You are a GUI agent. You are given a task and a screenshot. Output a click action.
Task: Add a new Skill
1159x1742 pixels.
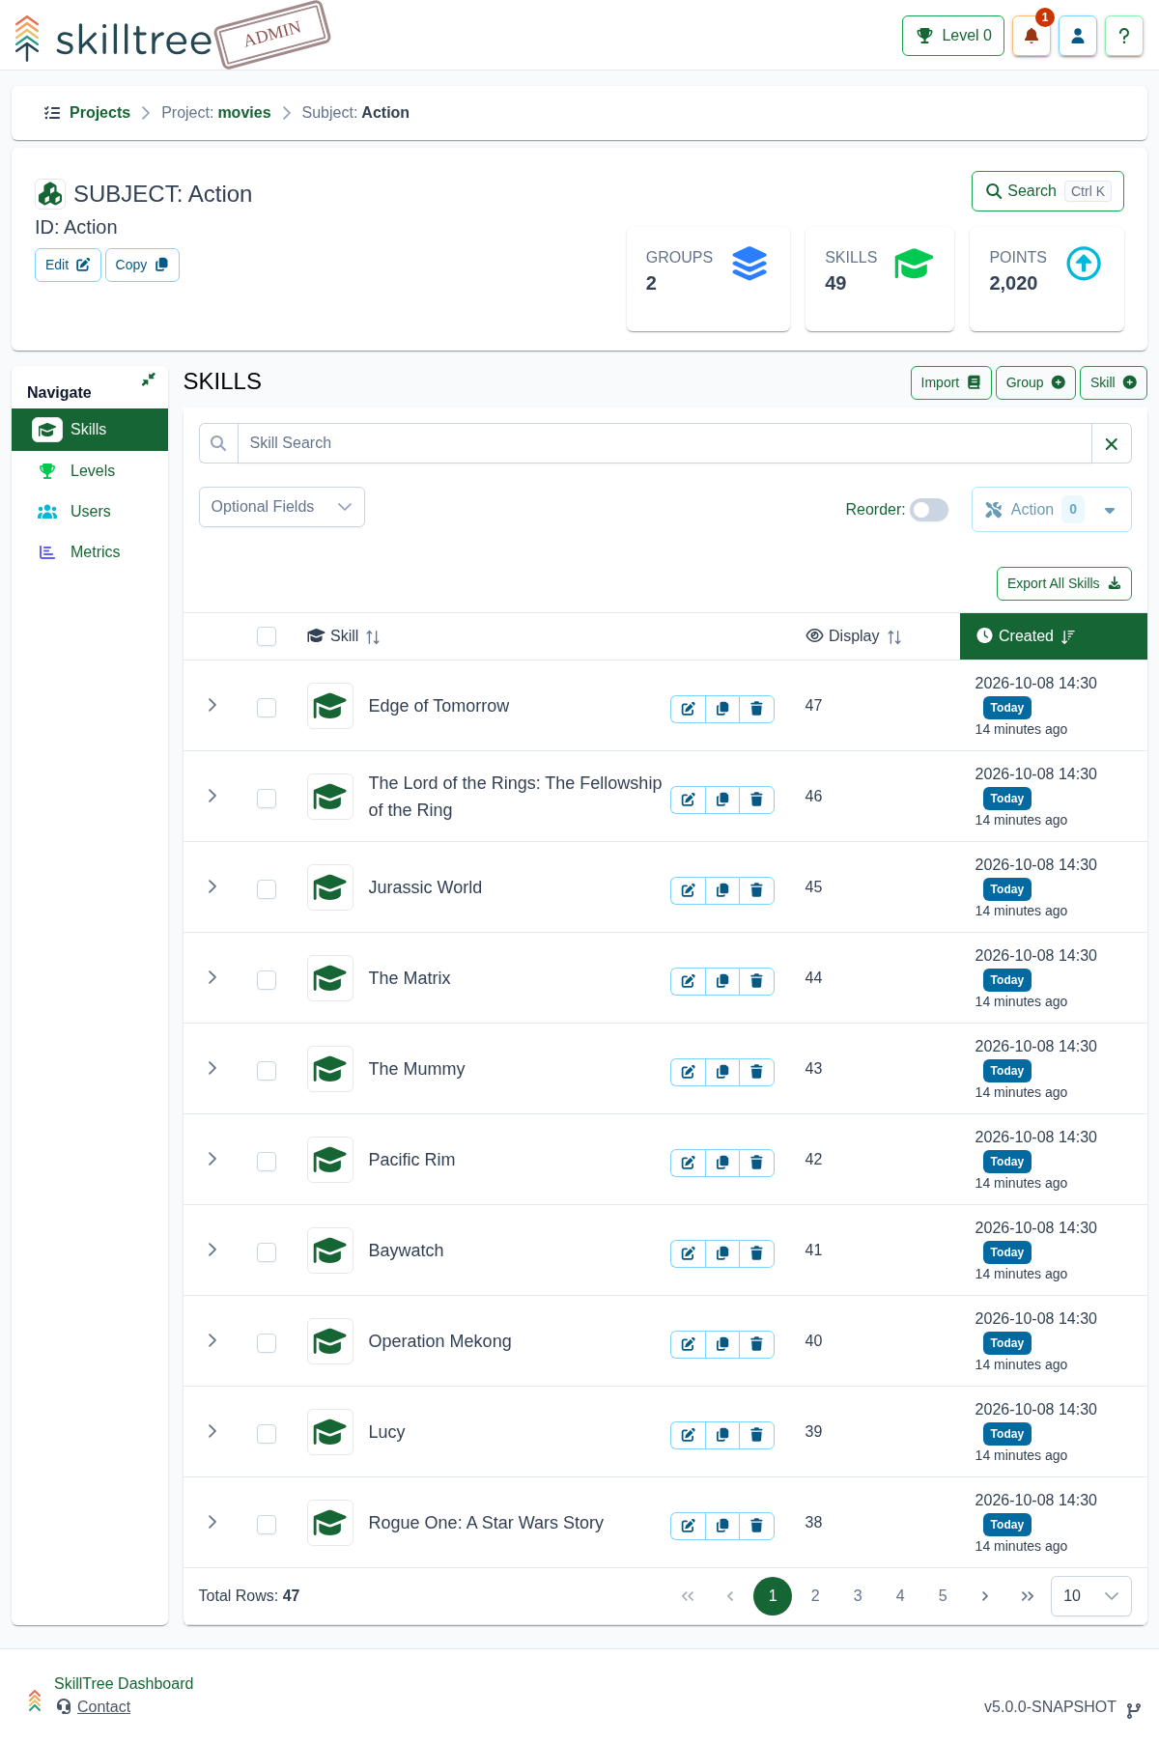pyautogui.click(x=1113, y=382)
